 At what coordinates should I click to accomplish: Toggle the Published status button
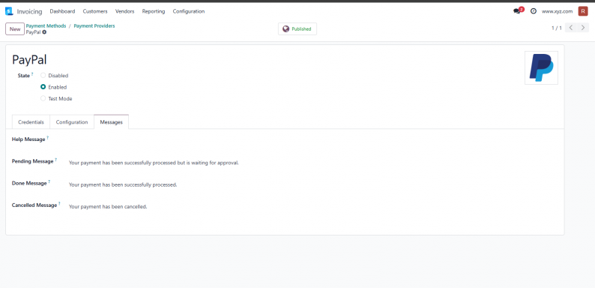click(x=297, y=29)
